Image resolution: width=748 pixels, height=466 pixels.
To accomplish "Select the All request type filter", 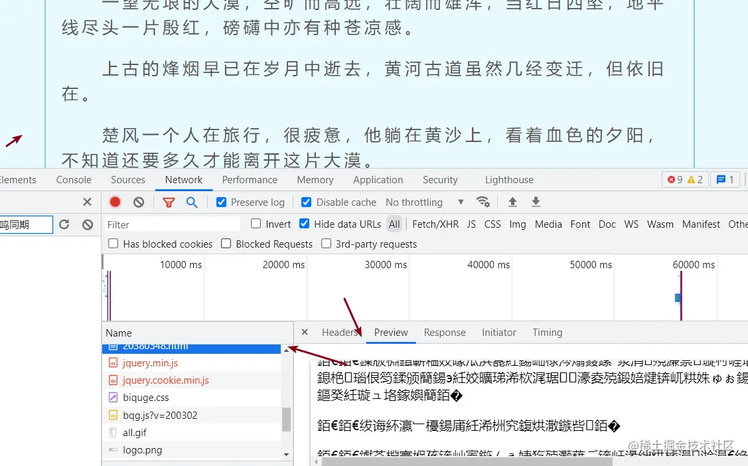I will (x=394, y=224).
